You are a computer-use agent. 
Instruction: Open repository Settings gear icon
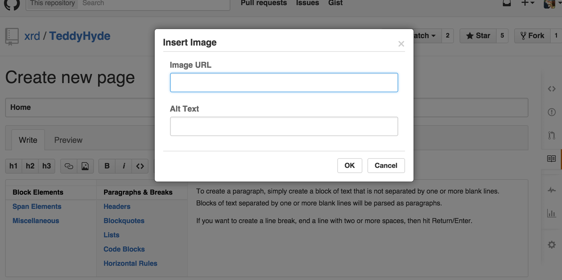point(552,245)
